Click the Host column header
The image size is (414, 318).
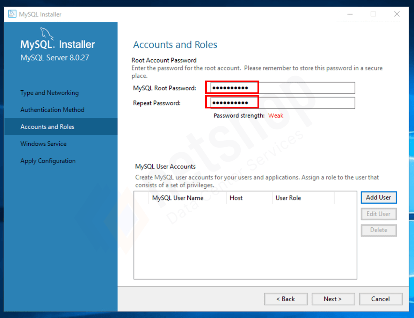(x=236, y=198)
